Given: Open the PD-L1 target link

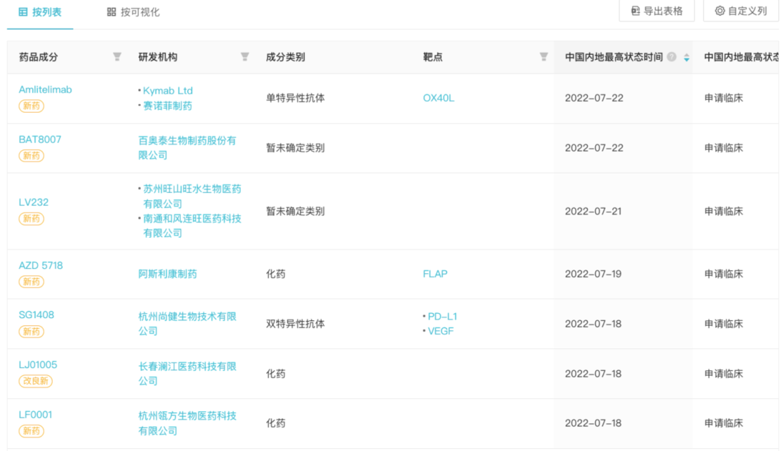Looking at the screenshot, I should [x=443, y=316].
